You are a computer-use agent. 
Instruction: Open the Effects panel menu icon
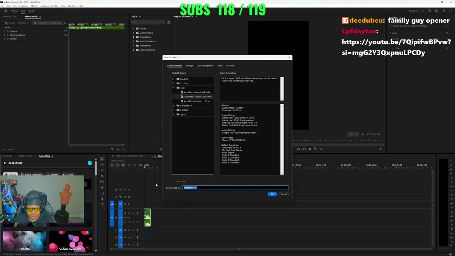tap(140, 16)
